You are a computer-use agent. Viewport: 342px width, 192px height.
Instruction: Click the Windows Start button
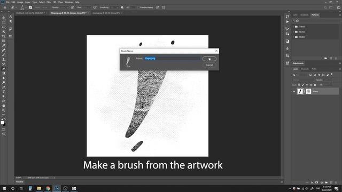click(x=4, y=188)
